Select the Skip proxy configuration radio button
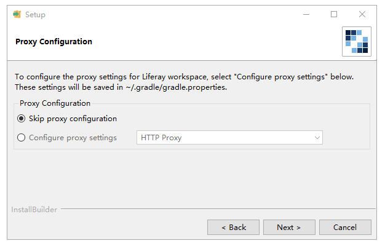This screenshot has width=385, height=246. pos(22,119)
